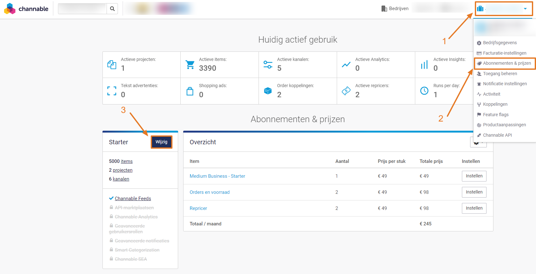Open the Orders en voorraad link
536x274 pixels.
tap(210, 192)
